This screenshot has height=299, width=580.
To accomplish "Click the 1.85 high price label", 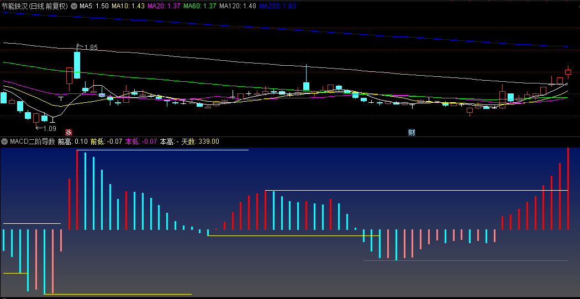I will (91, 48).
